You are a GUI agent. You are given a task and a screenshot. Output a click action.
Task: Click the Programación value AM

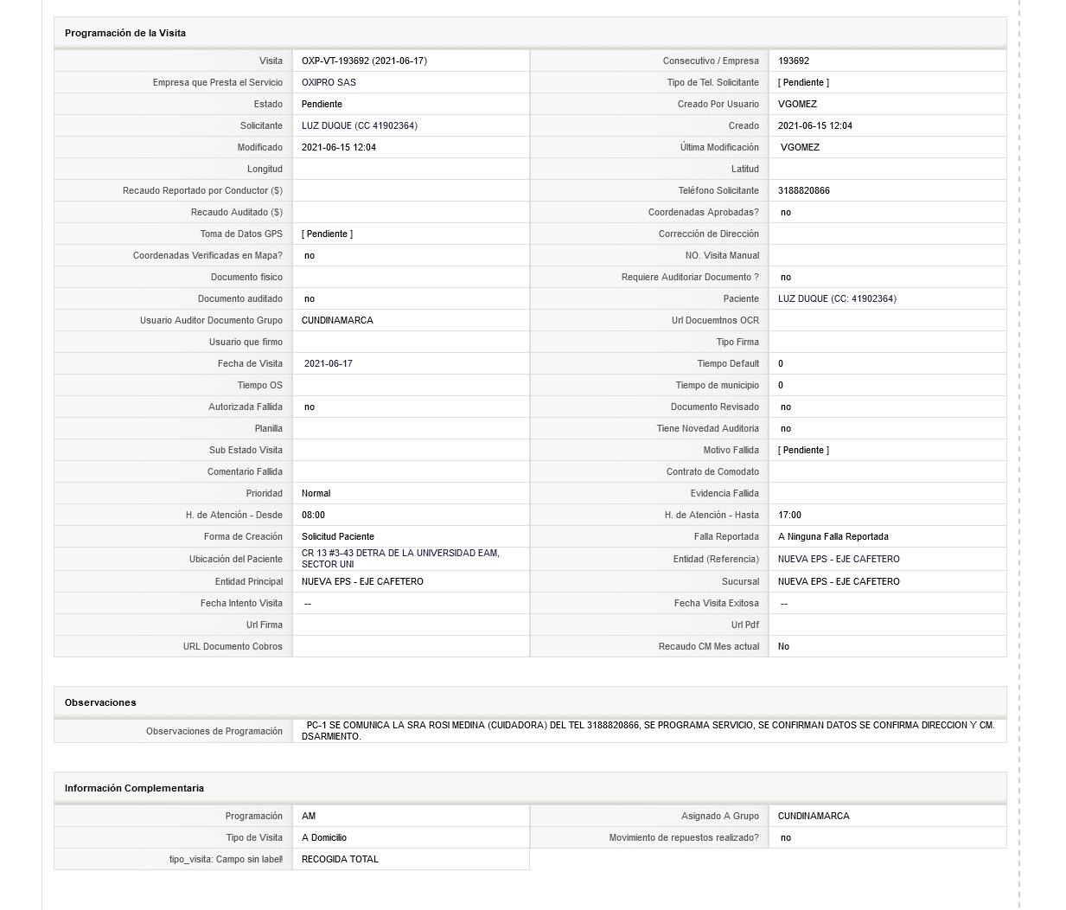(x=309, y=816)
